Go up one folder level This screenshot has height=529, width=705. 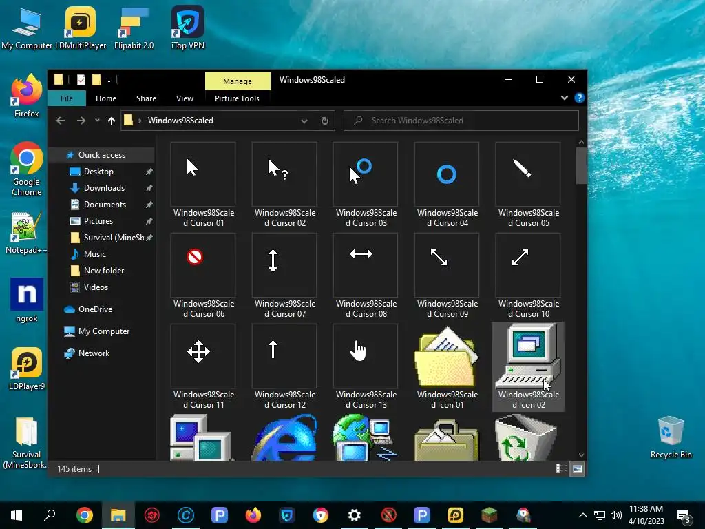click(x=112, y=121)
